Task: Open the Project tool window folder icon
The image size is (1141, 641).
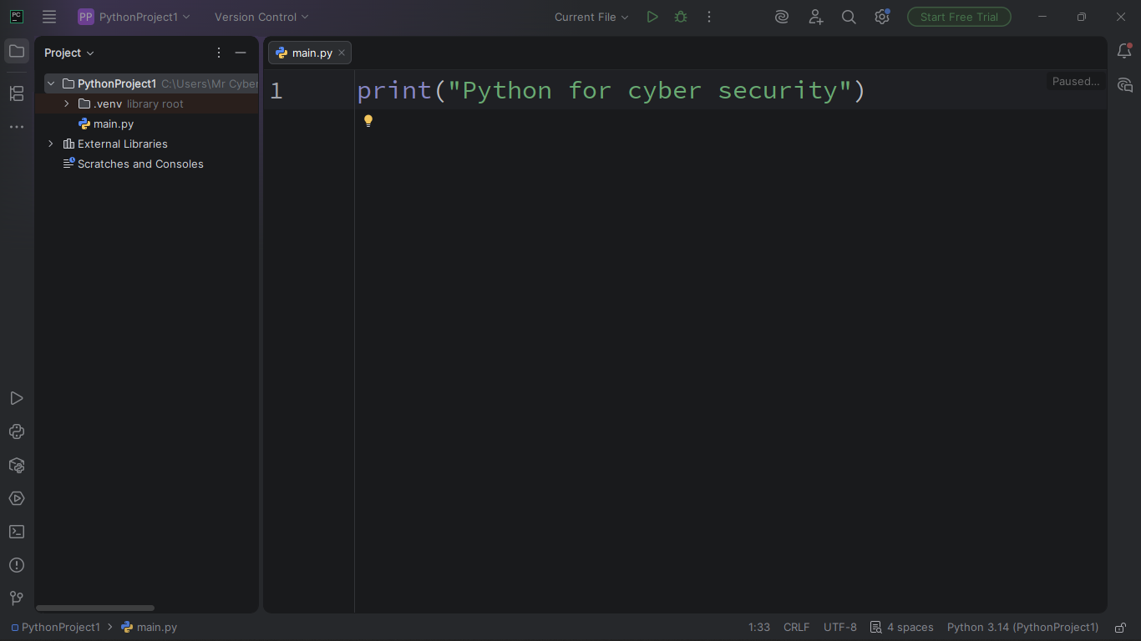Action: pos(17,52)
